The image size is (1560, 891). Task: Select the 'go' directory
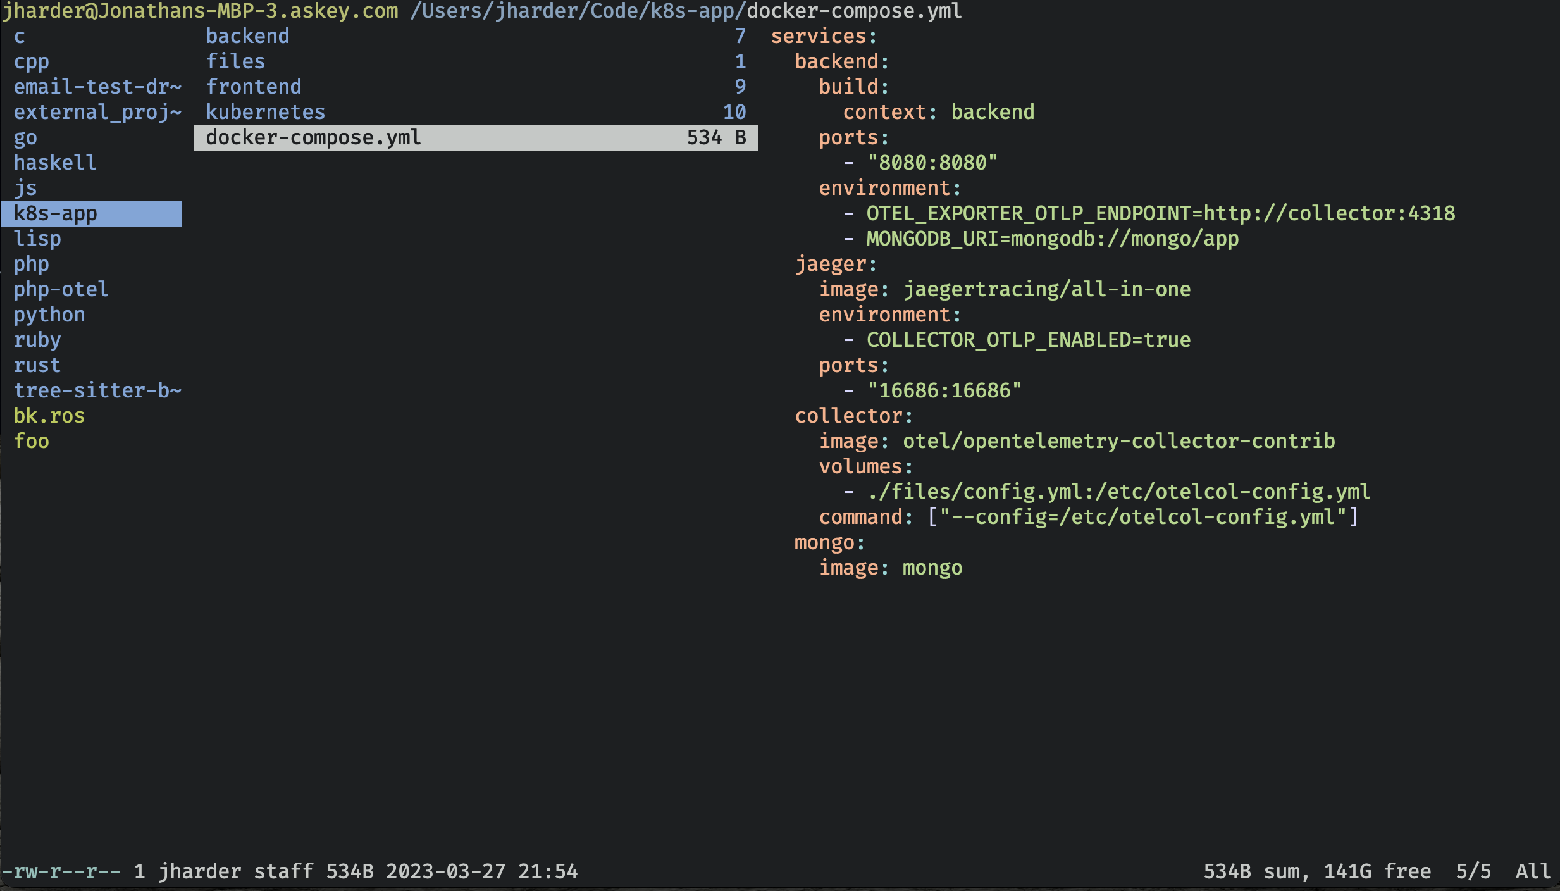pyautogui.click(x=25, y=138)
